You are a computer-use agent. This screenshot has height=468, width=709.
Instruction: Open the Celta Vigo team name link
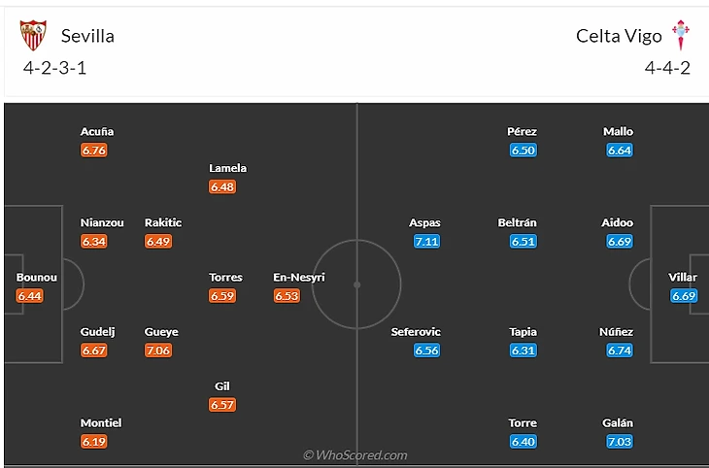point(619,36)
